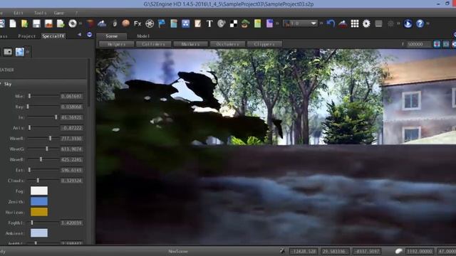Viewport: 456px width, 256px height.
Task: Click the 500000 far-distance input field
Action: [419, 44]
